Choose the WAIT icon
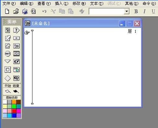Screen dimensions: 158x128 (x=7, y=53)
